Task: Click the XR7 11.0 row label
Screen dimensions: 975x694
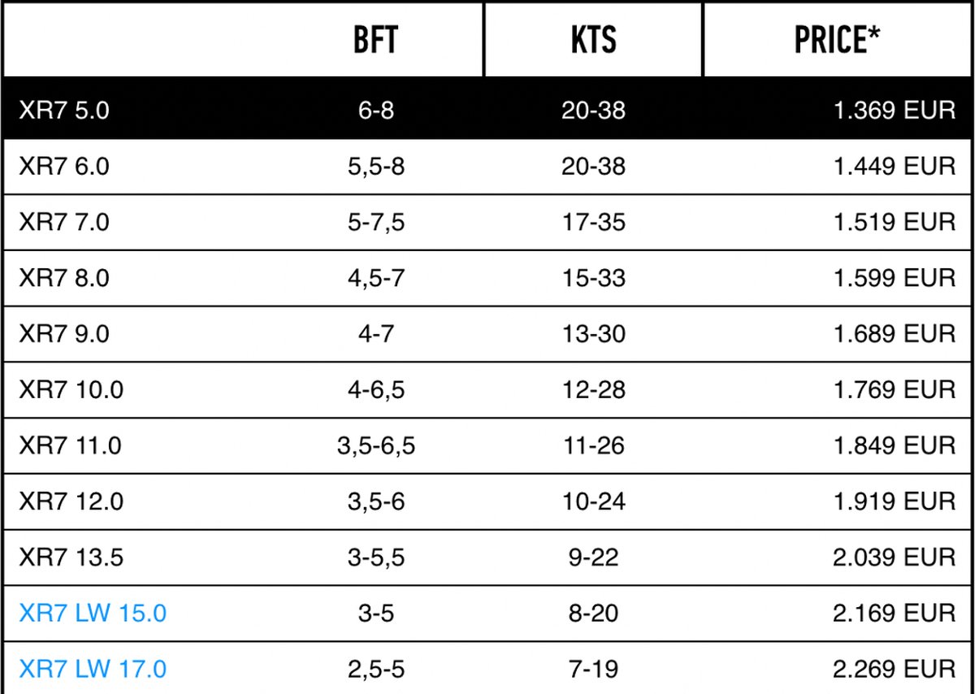Action: [x=71, y=445]
